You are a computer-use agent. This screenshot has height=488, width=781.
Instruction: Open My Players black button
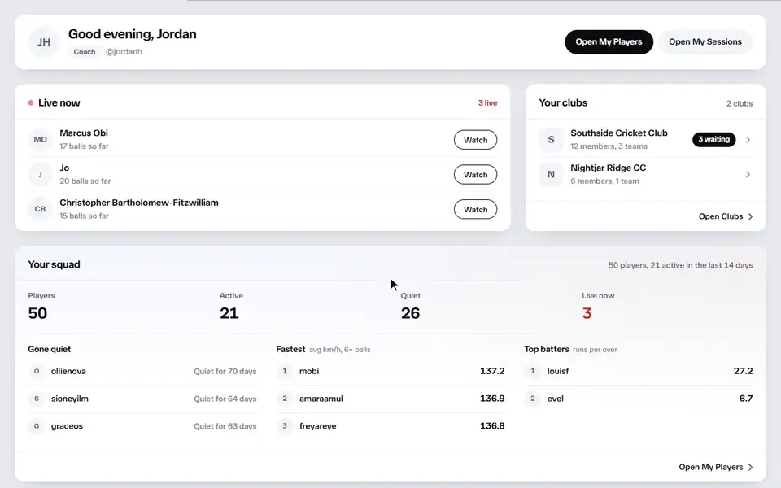coord(609,41)
